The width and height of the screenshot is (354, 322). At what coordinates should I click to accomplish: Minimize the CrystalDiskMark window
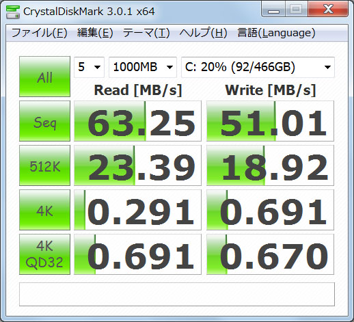click(x=273, y=10)
